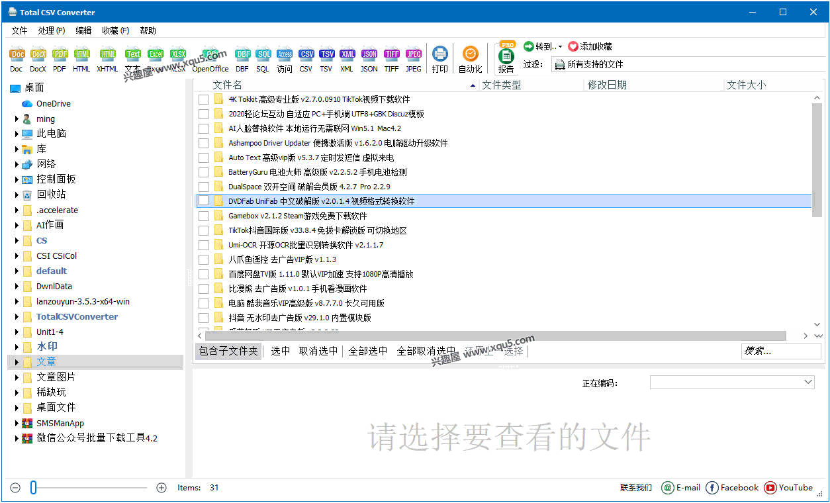The height and width of the screenshot is (503, 830).
Task: Check the DVDFab UniFab file checkbox
Action: tap(203, 201)
